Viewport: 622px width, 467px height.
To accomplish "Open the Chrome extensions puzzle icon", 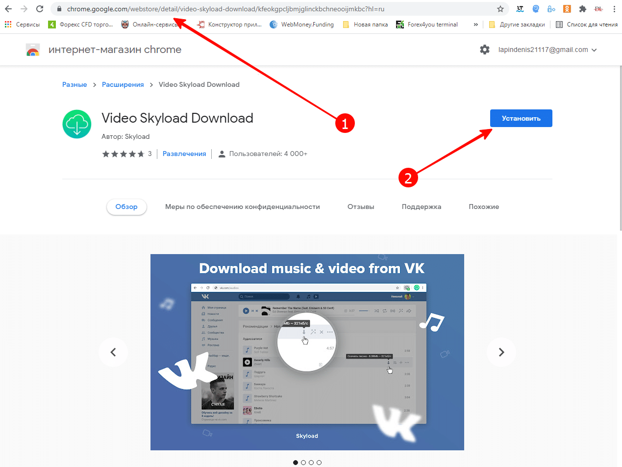I will click(582, 9).
